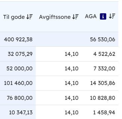Click AGA value 14 305,86
Screen dimensions: 122x119
[x=103, y=83]
